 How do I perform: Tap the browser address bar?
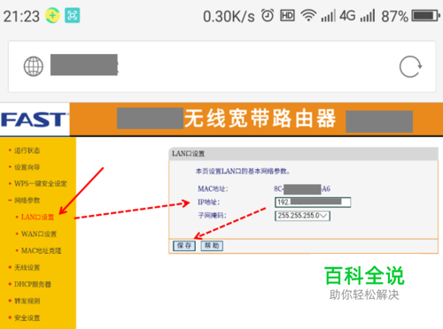pyautogui.click(x=221, y=66)
